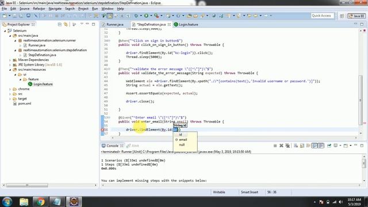368x207 pixels.
Task: Toggle the Java EE perspective button
Action: pos(356,16)
